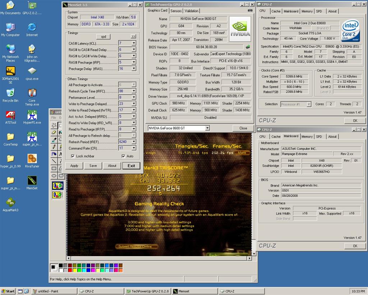The height and width of the screenshot is (295, 368).
Task: Switch to the Memset taskbar button
Action: point(194,291)
